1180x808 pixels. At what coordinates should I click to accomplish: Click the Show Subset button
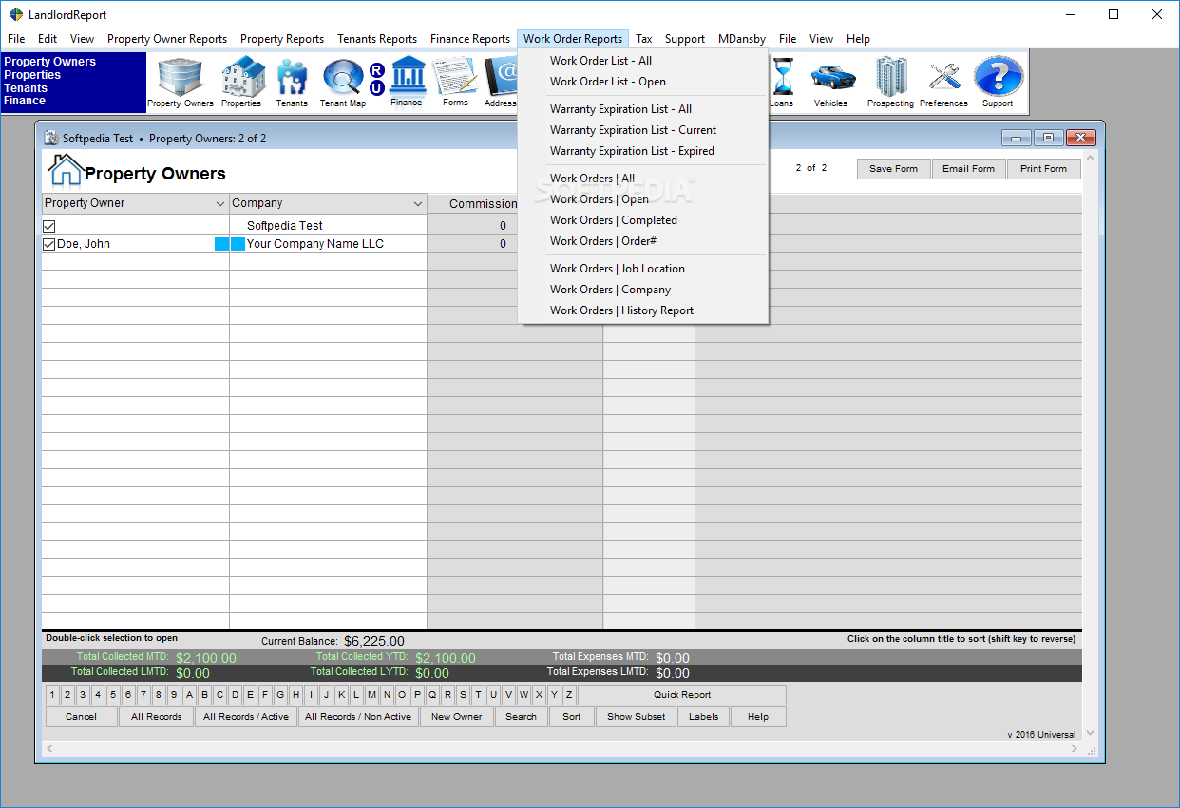[x=637, y=717]
